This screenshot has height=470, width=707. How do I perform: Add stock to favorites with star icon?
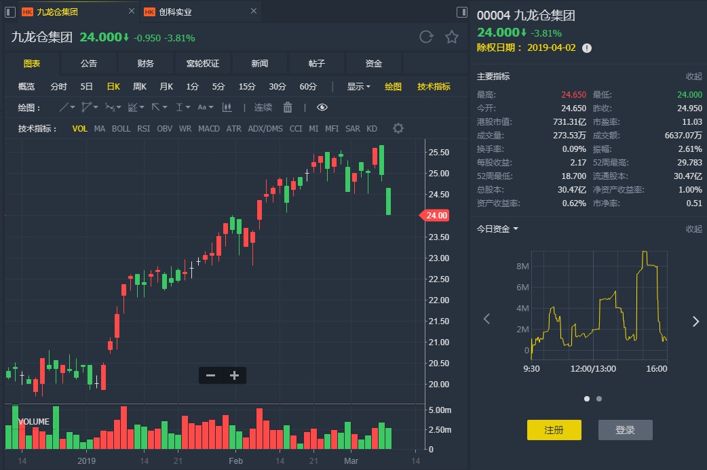[452, 37]
